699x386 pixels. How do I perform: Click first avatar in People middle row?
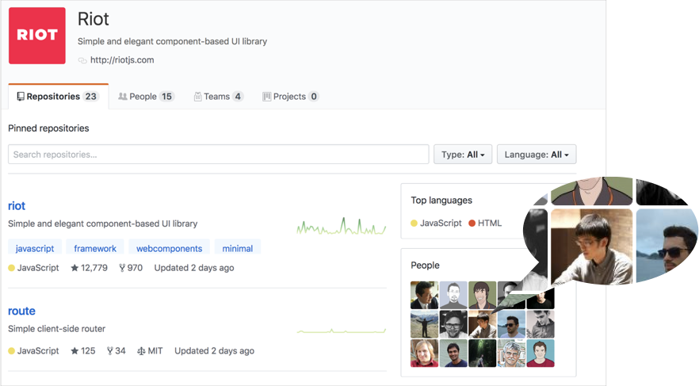425,324
